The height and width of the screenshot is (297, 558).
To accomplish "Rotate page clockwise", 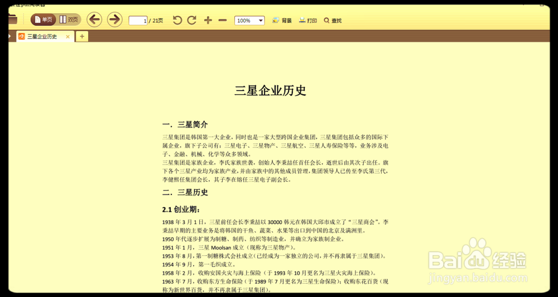I will click(x=192, y=20).
